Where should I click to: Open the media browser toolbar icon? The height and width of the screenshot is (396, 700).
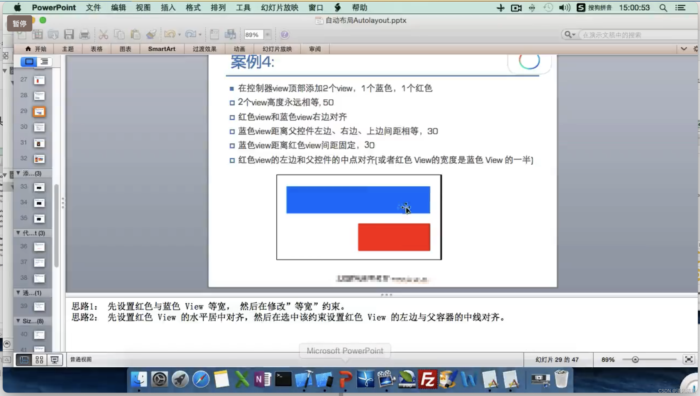pyautogui.click(x=230, y=34)
